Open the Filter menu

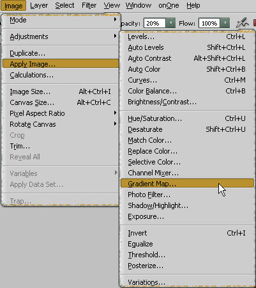click(89, 5)
